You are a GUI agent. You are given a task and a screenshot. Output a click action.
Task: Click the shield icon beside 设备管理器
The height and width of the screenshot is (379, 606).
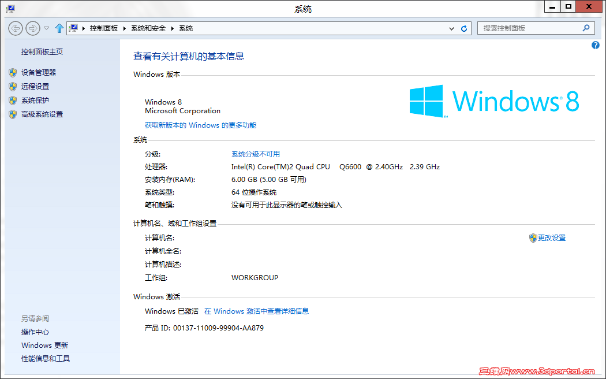tap(13, 72)
